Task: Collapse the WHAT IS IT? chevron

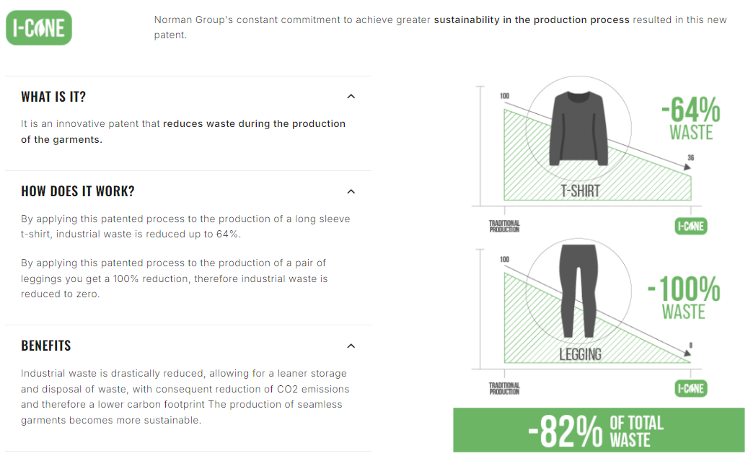Action: point(351,97)
